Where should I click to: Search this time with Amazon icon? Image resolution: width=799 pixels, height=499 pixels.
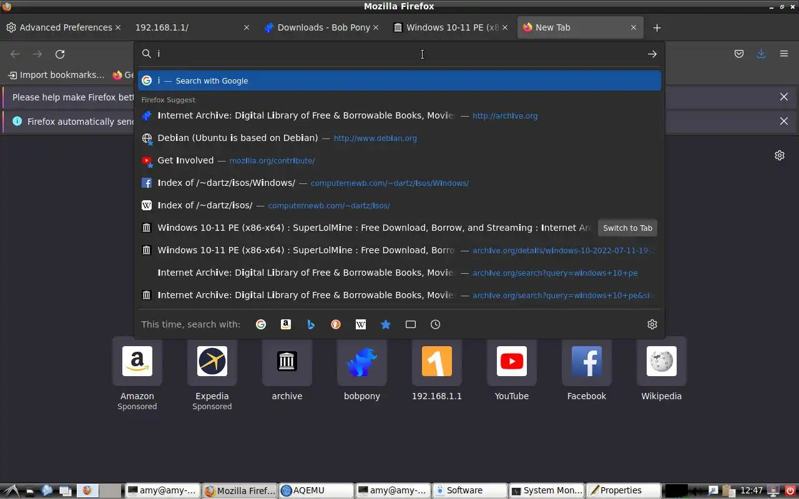(x=286, y=324)
